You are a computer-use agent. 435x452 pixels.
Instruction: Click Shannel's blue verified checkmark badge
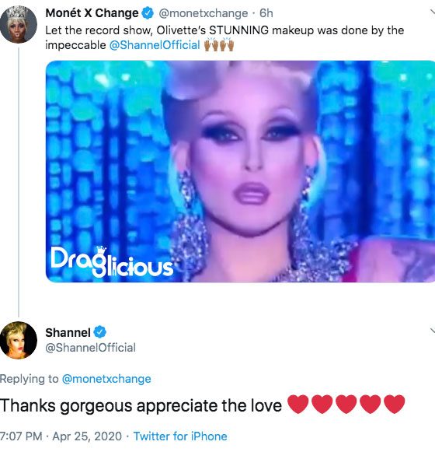point(100,332)
